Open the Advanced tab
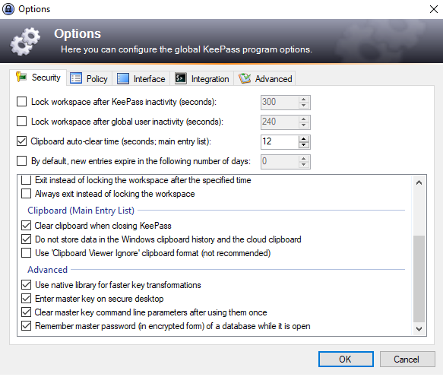 (x=265, y=78)
